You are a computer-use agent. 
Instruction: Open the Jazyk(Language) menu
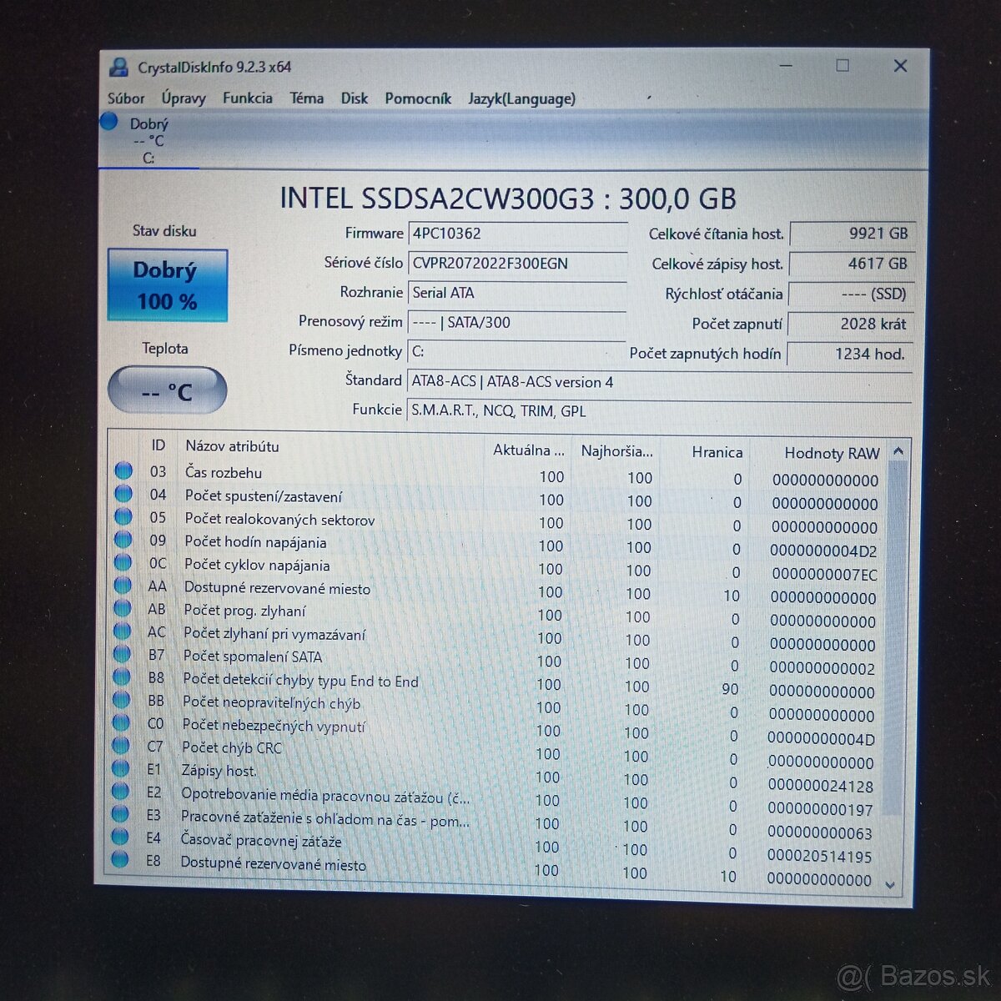[x=522, y=98]
